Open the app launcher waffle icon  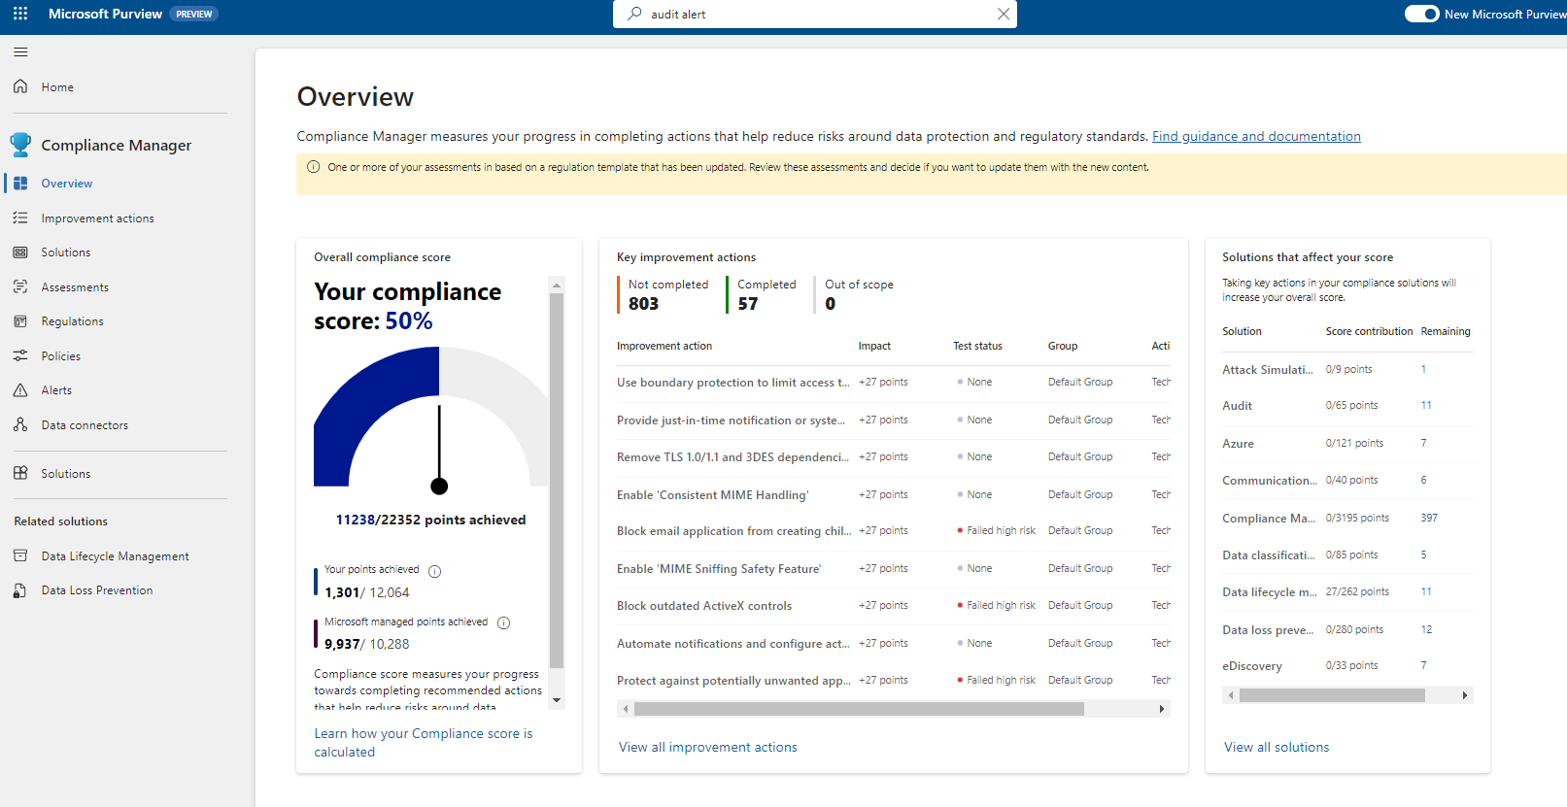point(20,14)
